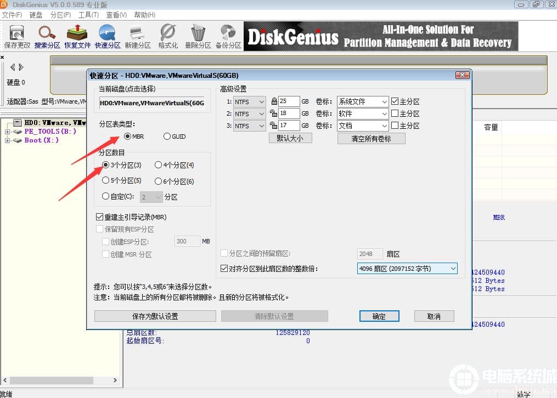Click Clear All Labels (清空所有卷标) button
557x398 pixels.
[x=371, y=139]
